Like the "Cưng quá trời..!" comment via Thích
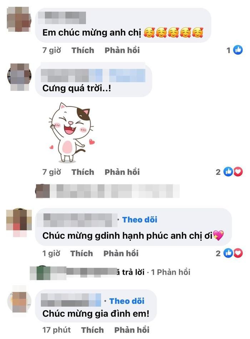 coord(83,172)
